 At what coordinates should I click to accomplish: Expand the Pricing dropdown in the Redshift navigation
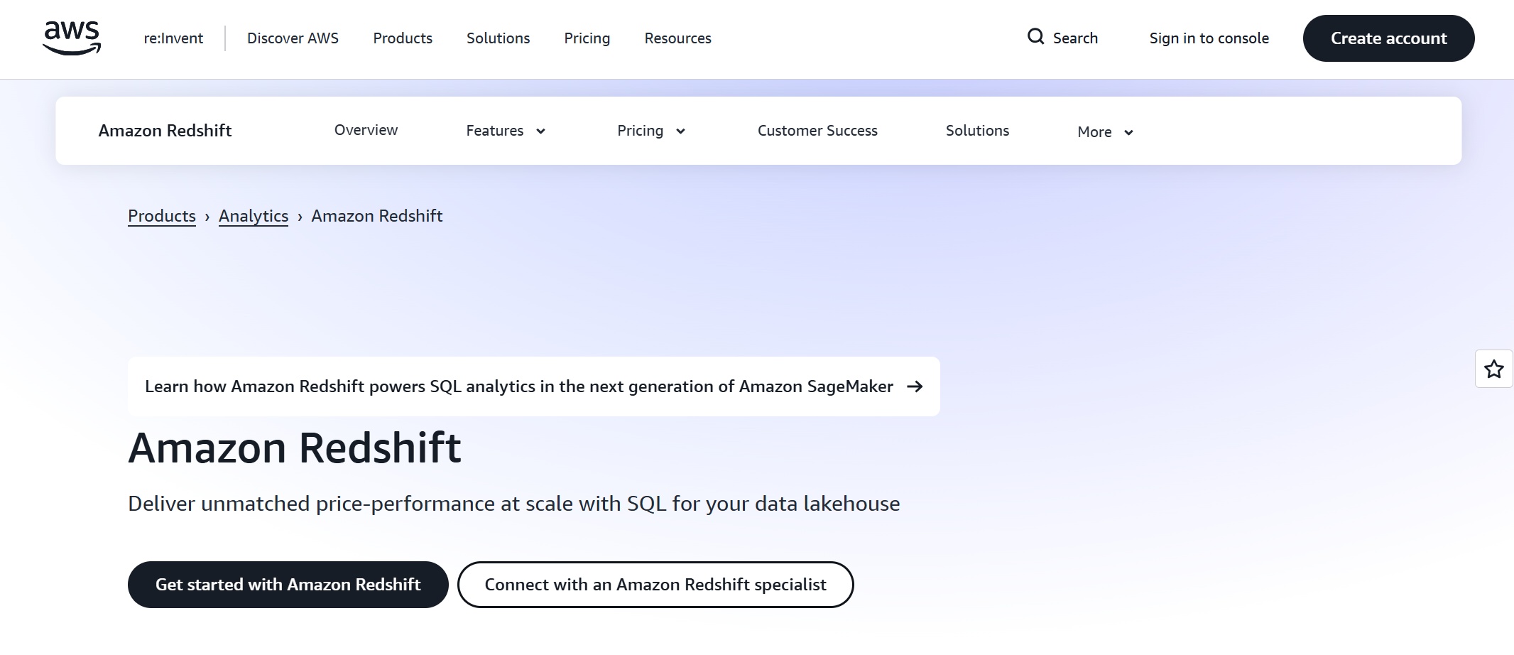tap(650, 131)
